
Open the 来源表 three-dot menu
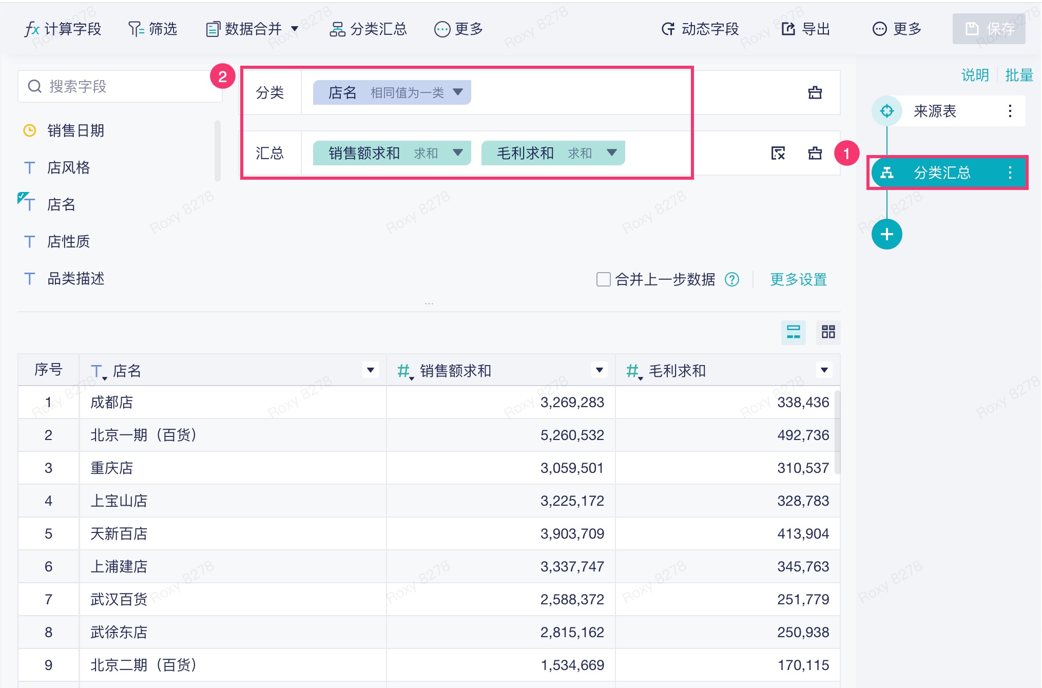click(x=1010, y=111)
